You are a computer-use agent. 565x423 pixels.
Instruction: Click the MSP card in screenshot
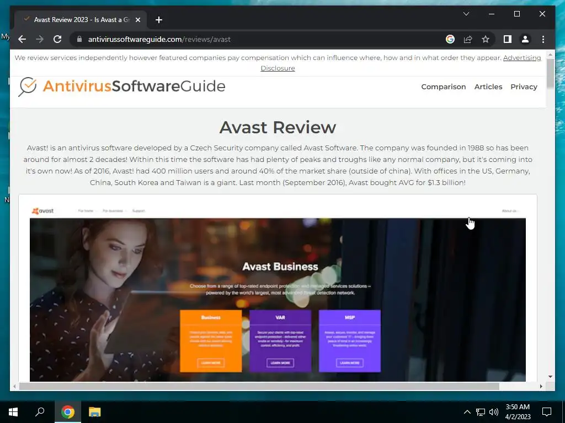tap(349, 340)
